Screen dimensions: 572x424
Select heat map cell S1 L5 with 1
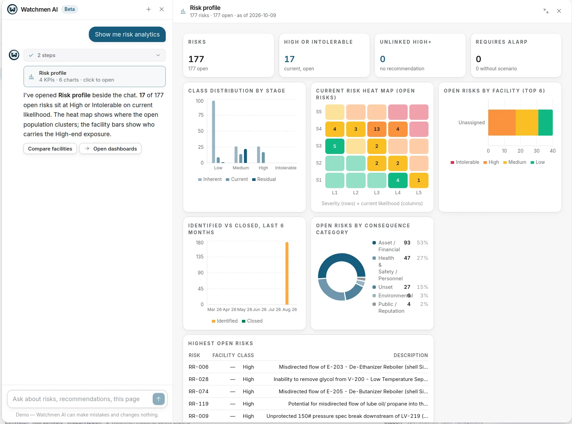(x=419, y=180)
